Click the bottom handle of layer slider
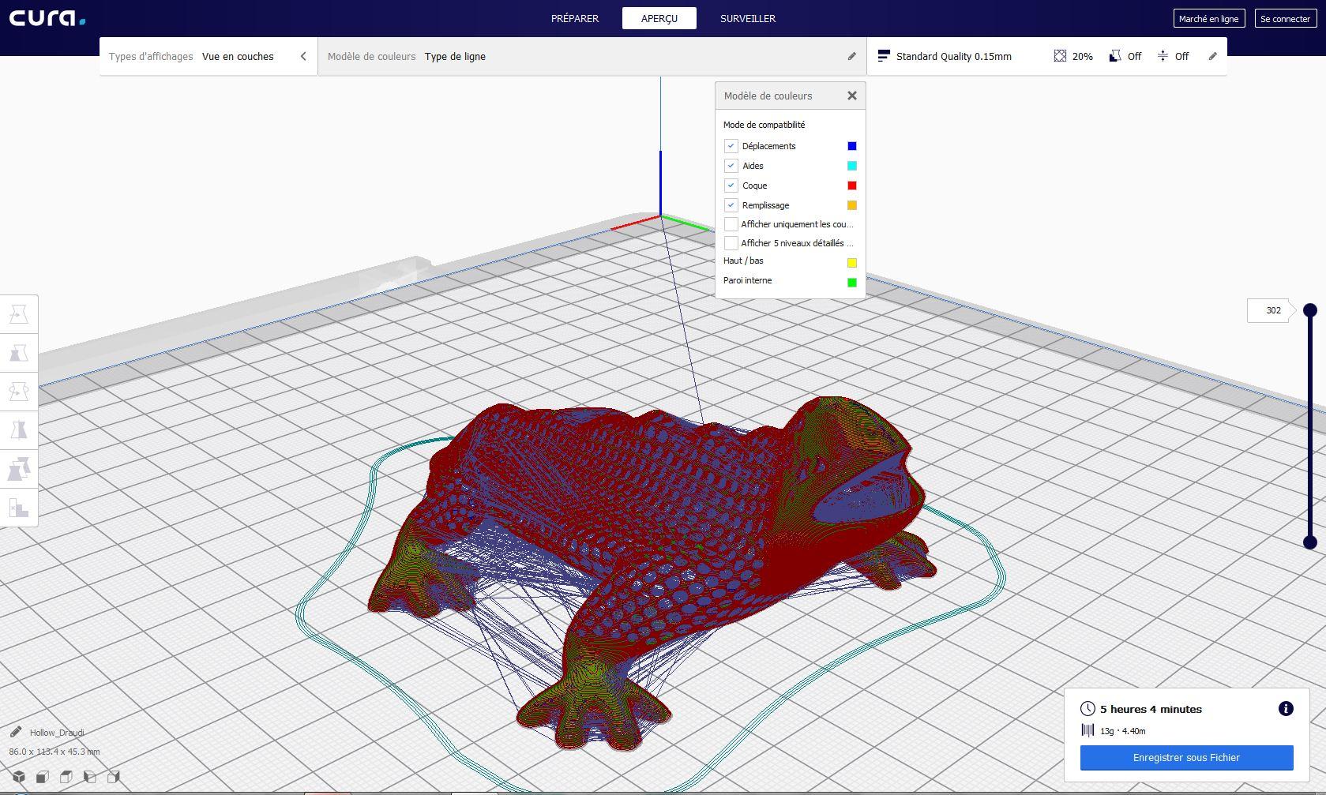 tap(1310, 542)
